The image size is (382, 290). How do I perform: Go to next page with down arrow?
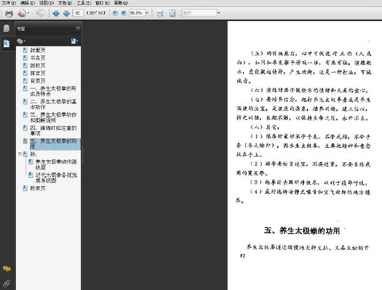66,13
